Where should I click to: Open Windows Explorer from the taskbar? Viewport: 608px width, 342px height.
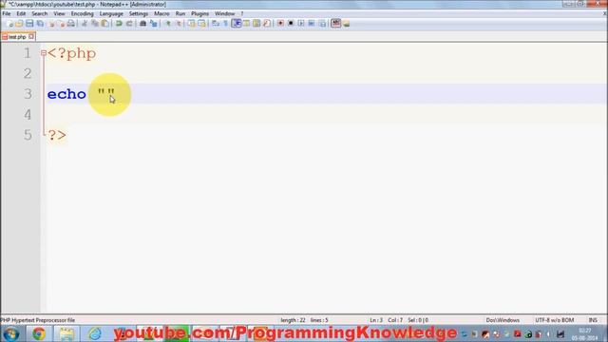[x=66, y=333]
